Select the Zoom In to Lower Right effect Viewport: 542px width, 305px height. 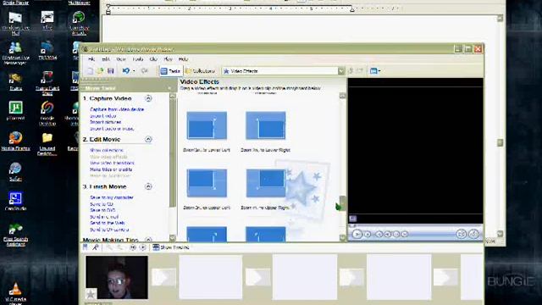pyautogui.click(x=265, y=125)
